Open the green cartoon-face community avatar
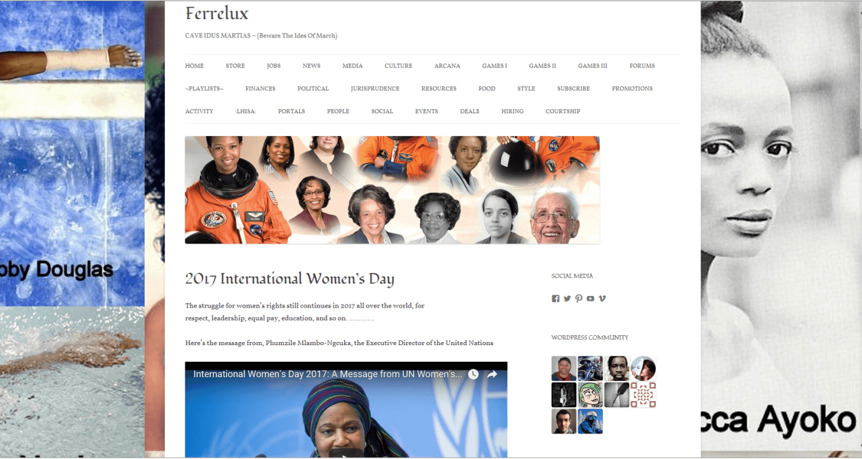The image size is (862, 459). pyautogui.click(x=590, y=395)
